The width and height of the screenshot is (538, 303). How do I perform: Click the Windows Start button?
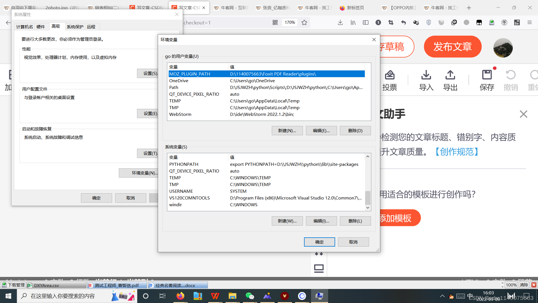(8, 296)
